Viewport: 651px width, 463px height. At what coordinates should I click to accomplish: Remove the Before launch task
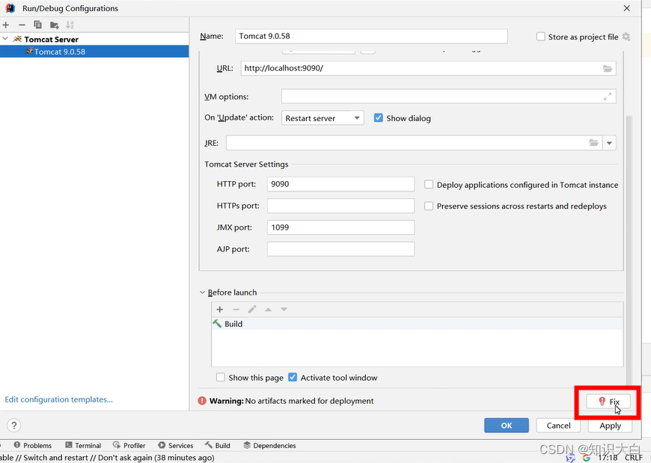click(236, 310)
